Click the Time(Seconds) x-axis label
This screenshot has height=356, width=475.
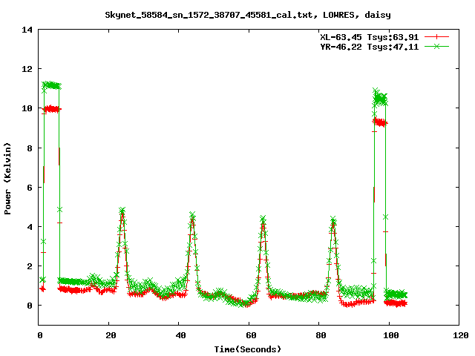[x=248, y=349]
